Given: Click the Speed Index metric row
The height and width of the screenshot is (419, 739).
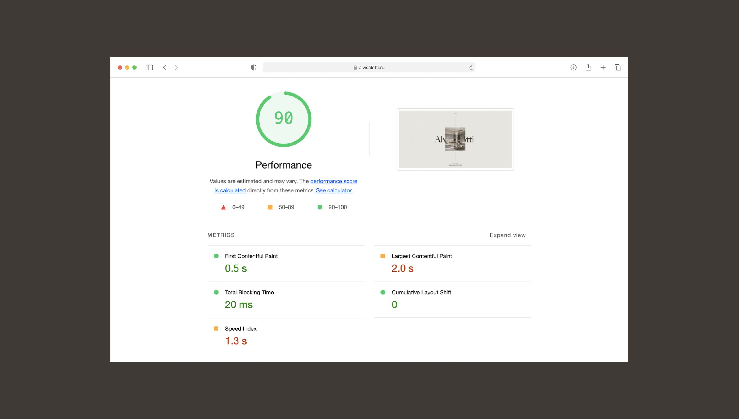Looking at the screenshot, I should 240,329.
